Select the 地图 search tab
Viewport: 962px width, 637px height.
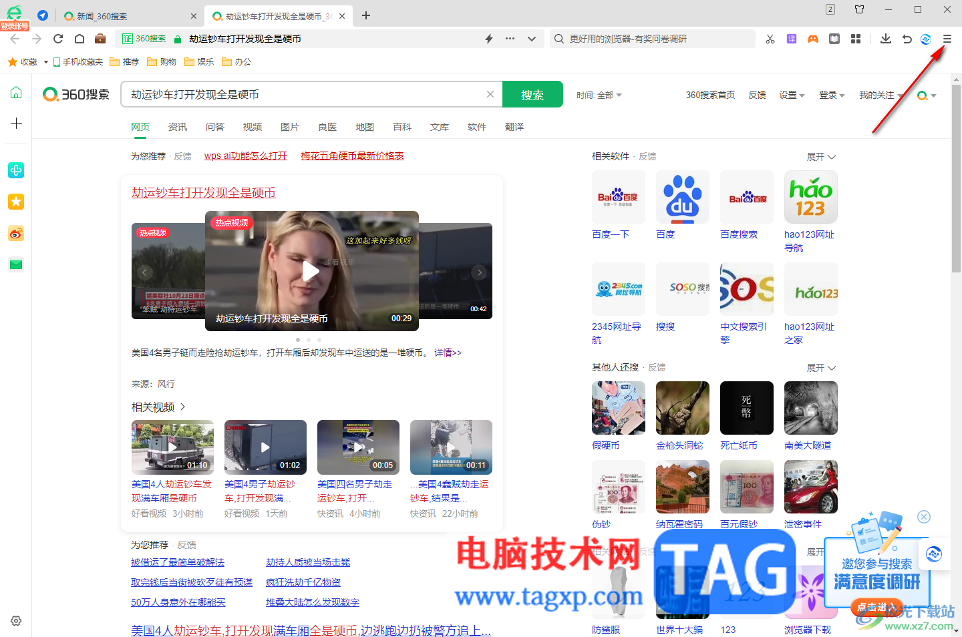(365, 127)
